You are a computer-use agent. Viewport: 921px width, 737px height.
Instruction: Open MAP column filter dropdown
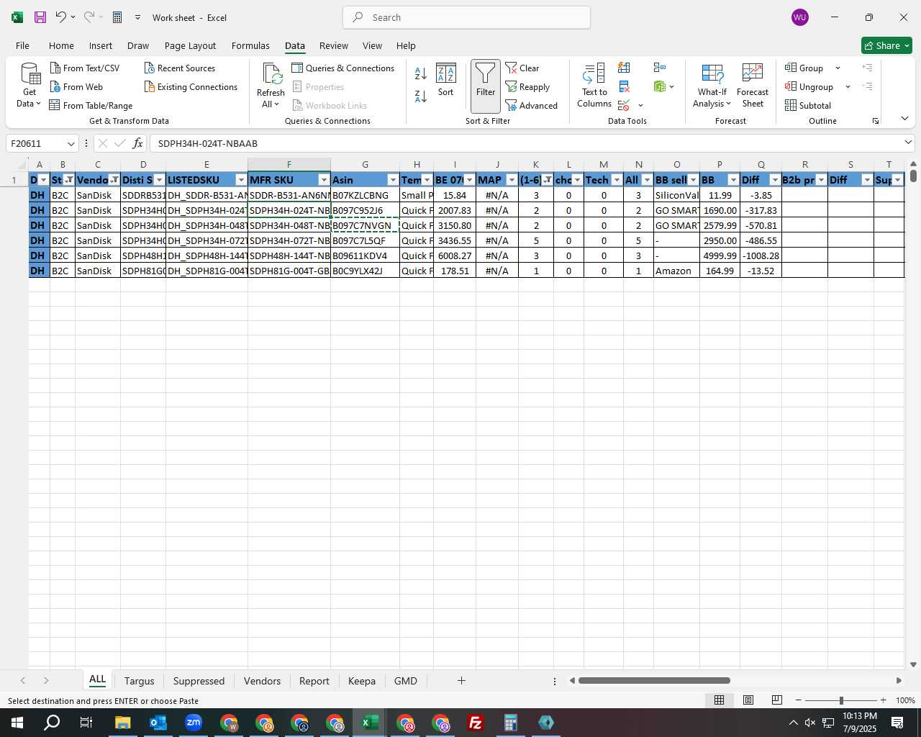coord(512,180)
